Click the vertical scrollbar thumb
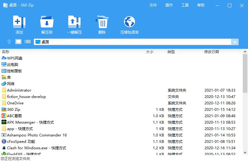Image resolution: width=248 pixels, height=163 pixels. pos(245,73)
